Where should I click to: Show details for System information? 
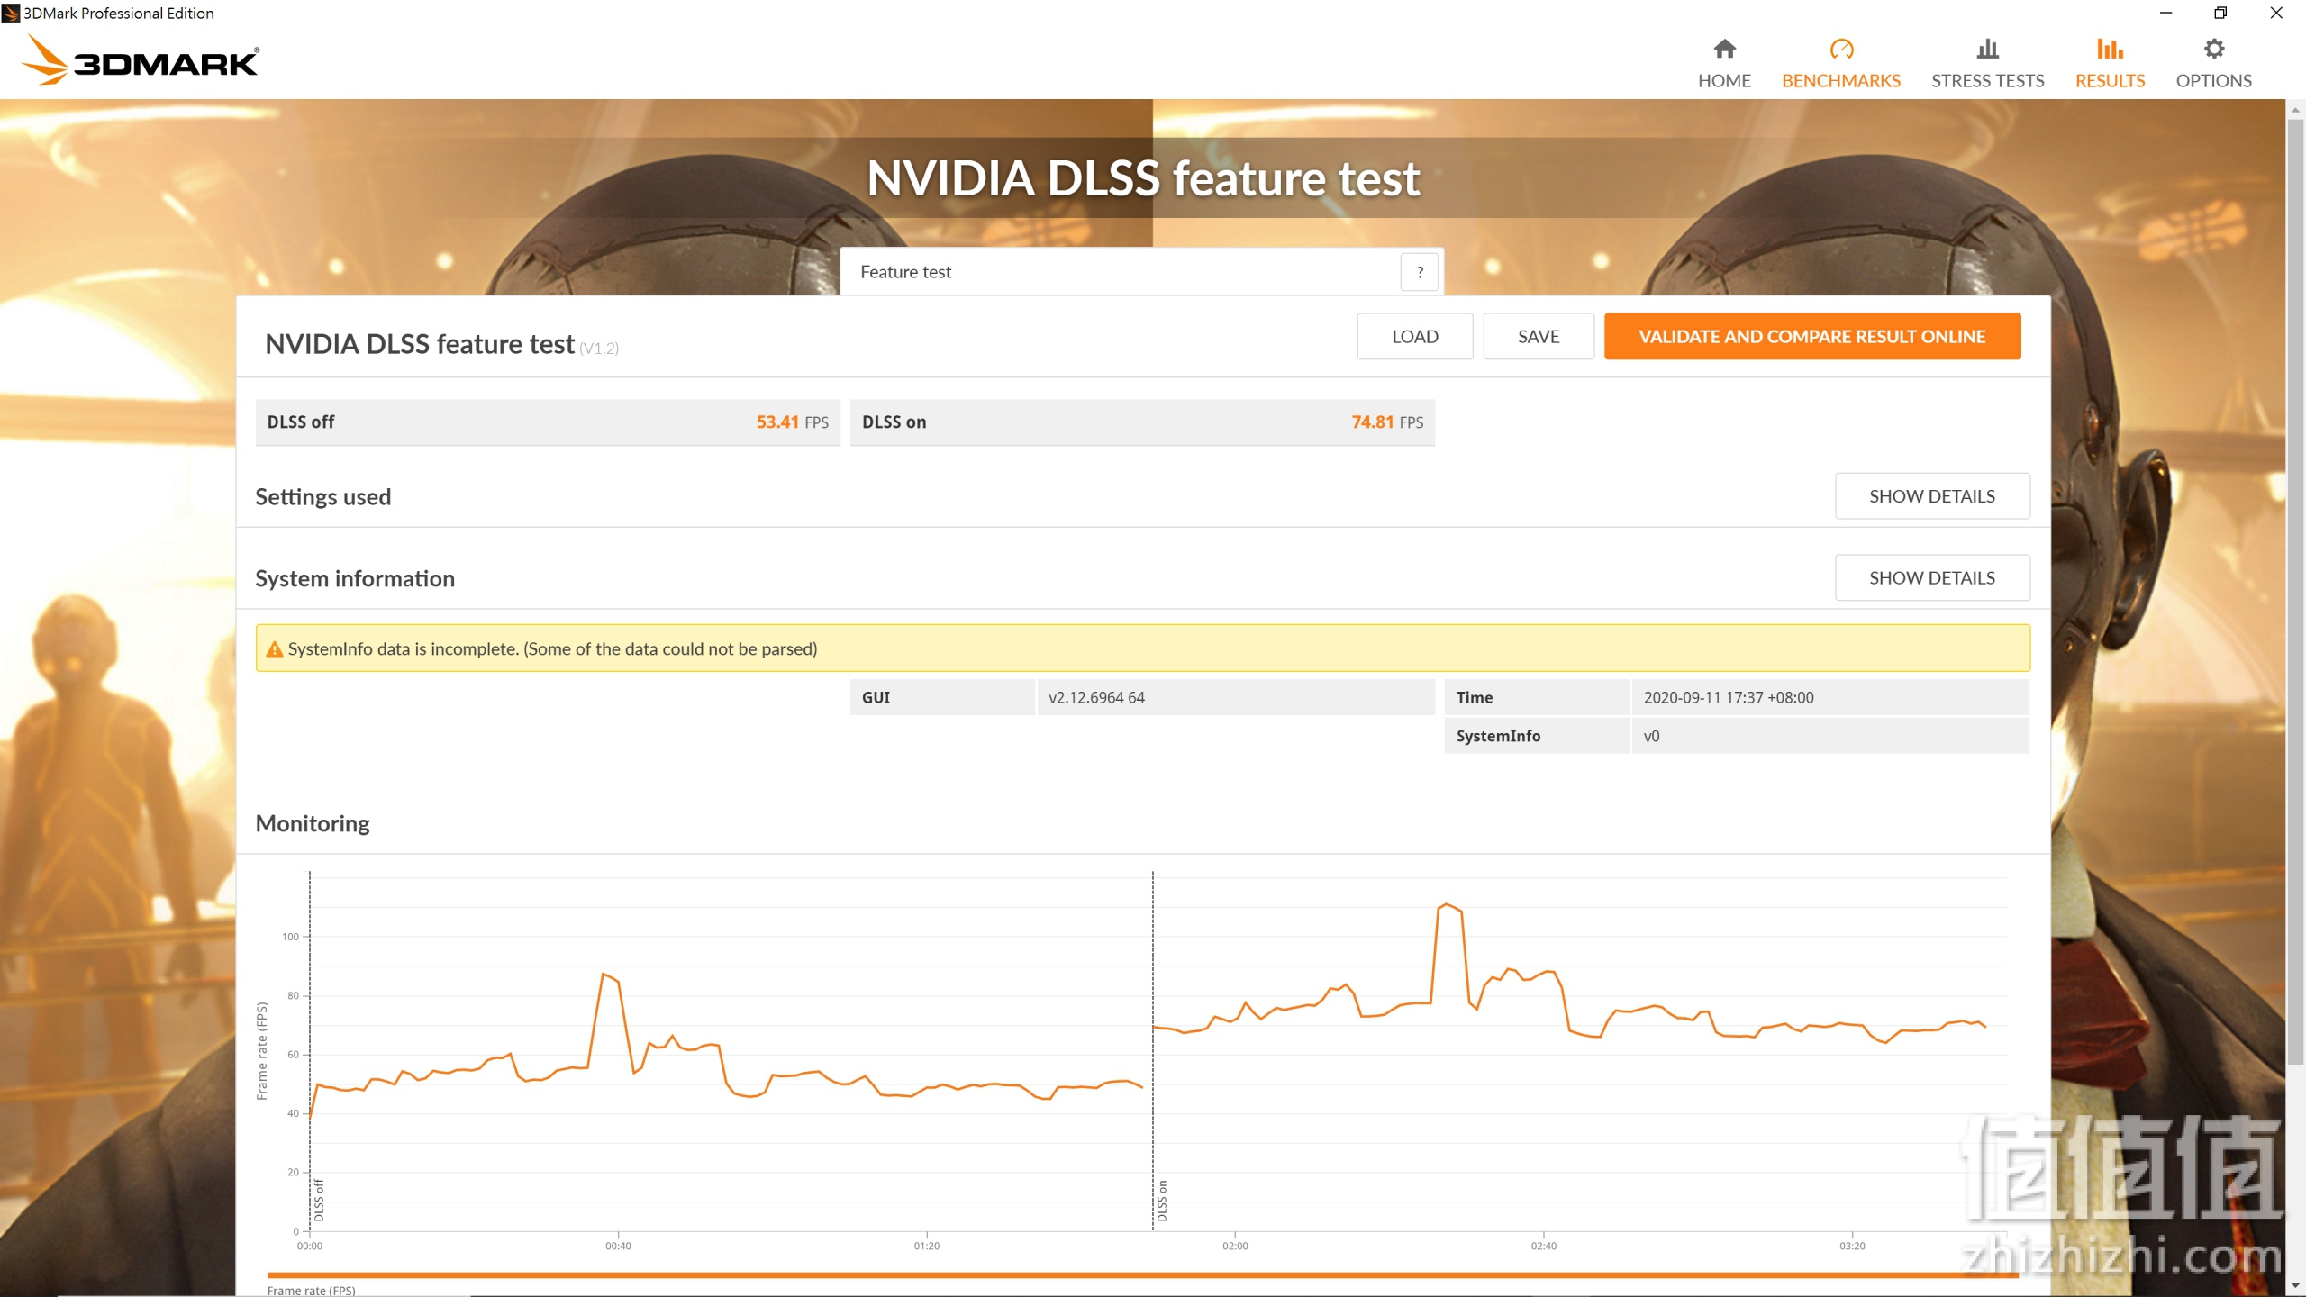tap(1932, 577)
